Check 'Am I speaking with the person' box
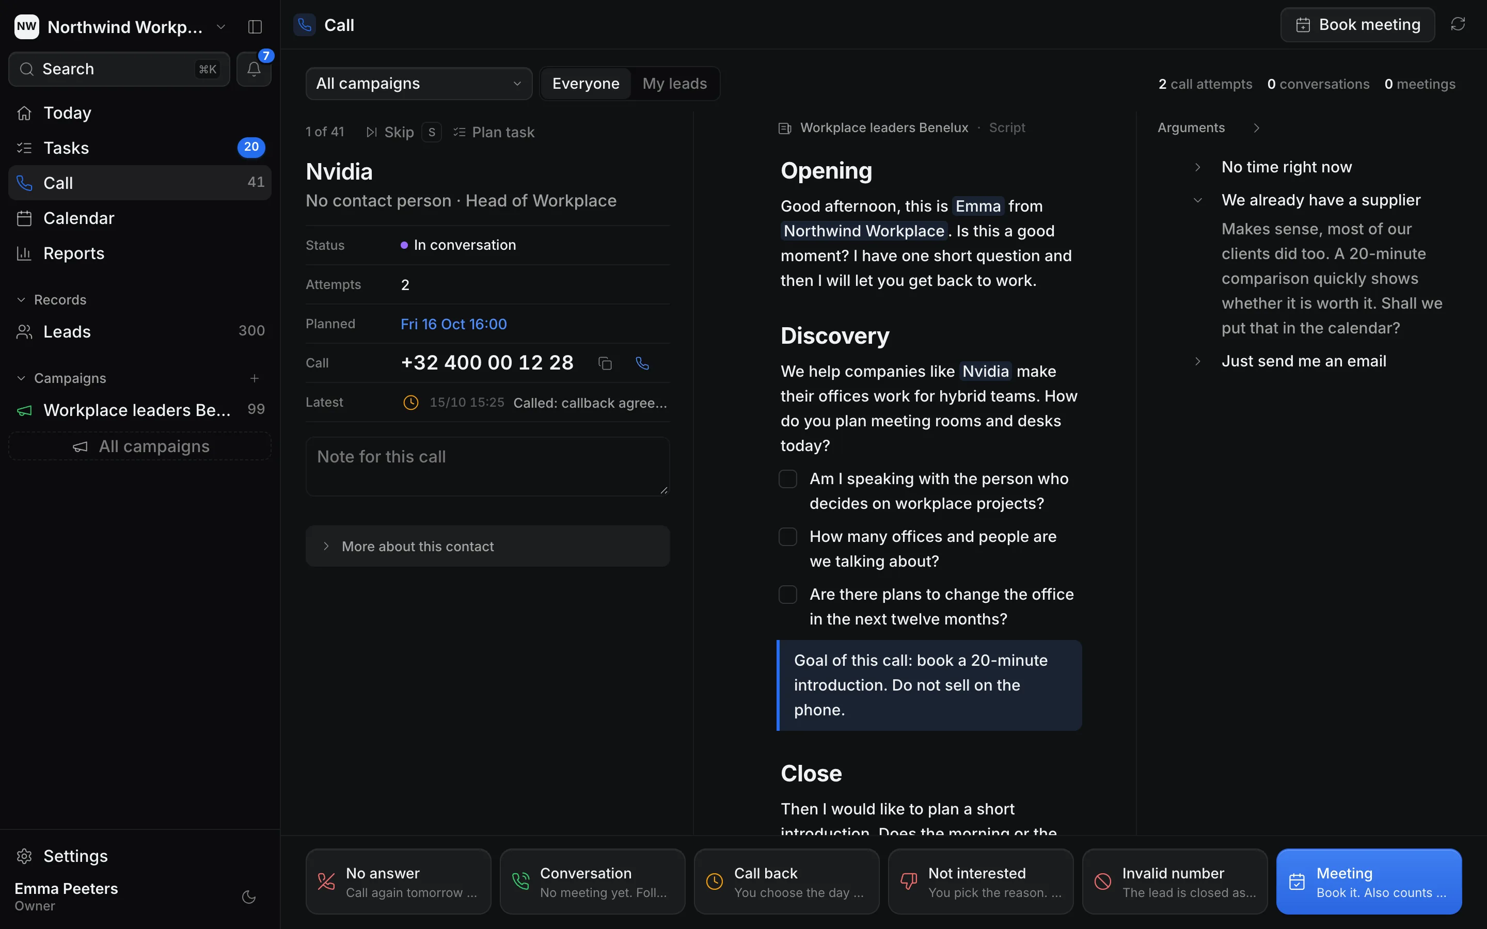 click(x=788, y=479)
